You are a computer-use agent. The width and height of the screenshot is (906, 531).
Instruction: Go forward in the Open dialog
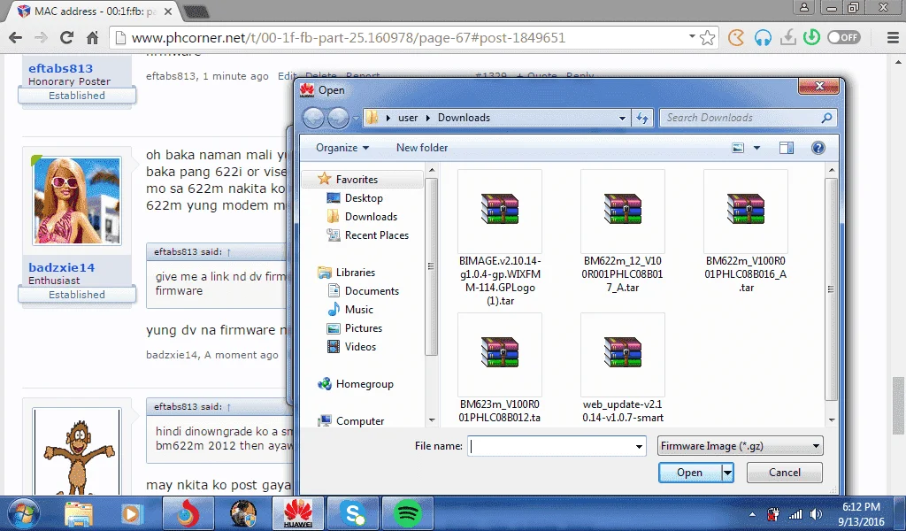(x=338, y=118)
